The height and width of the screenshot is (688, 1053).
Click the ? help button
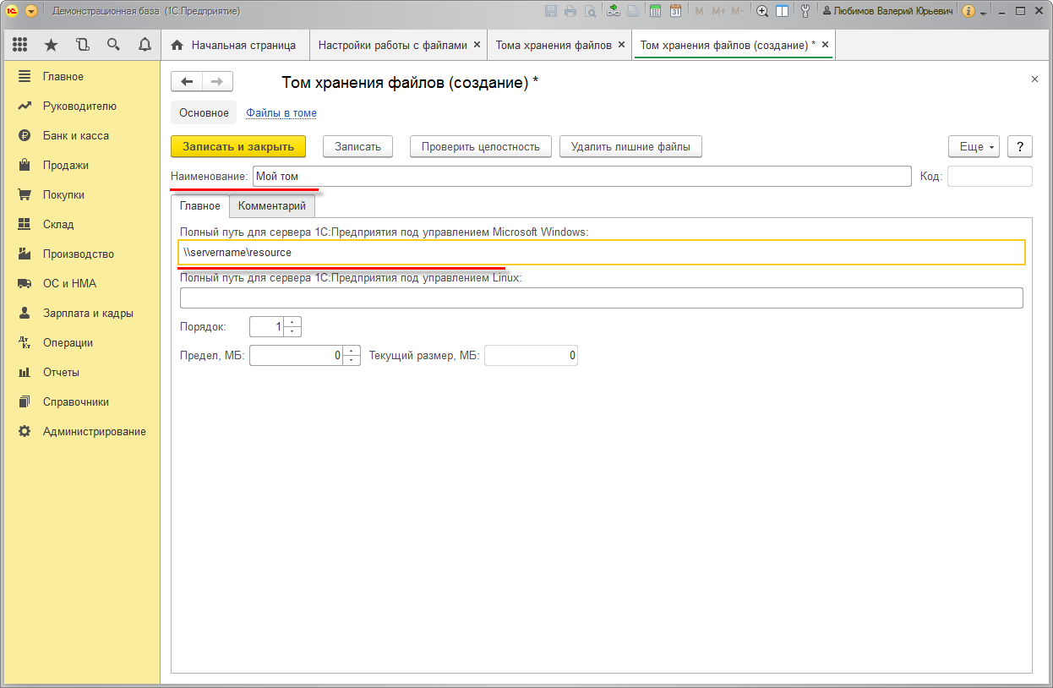[1020, 146]
